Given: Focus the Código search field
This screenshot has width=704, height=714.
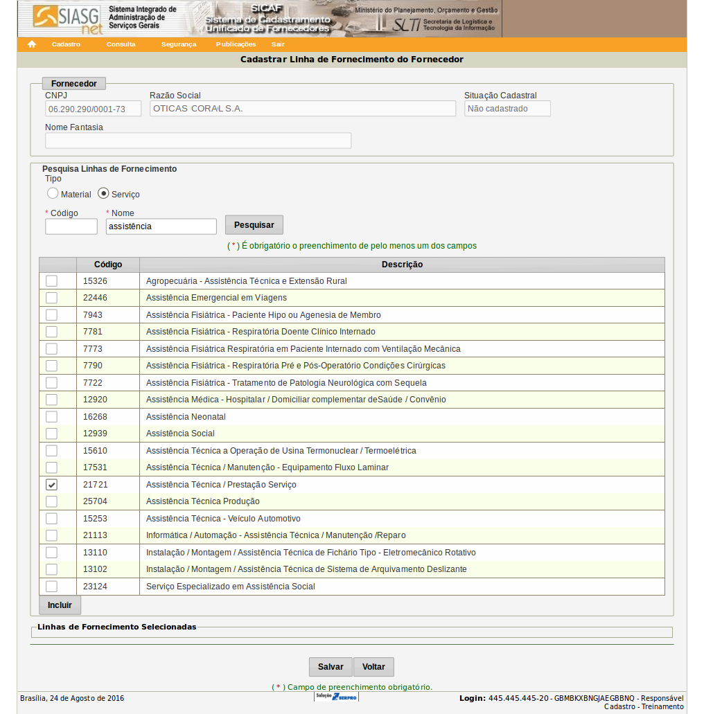Looking at the screenshot, I should pyautogui.click(x=71, y=226).
